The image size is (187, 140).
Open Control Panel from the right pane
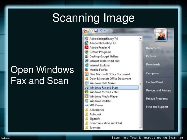[x=154, y=82]
